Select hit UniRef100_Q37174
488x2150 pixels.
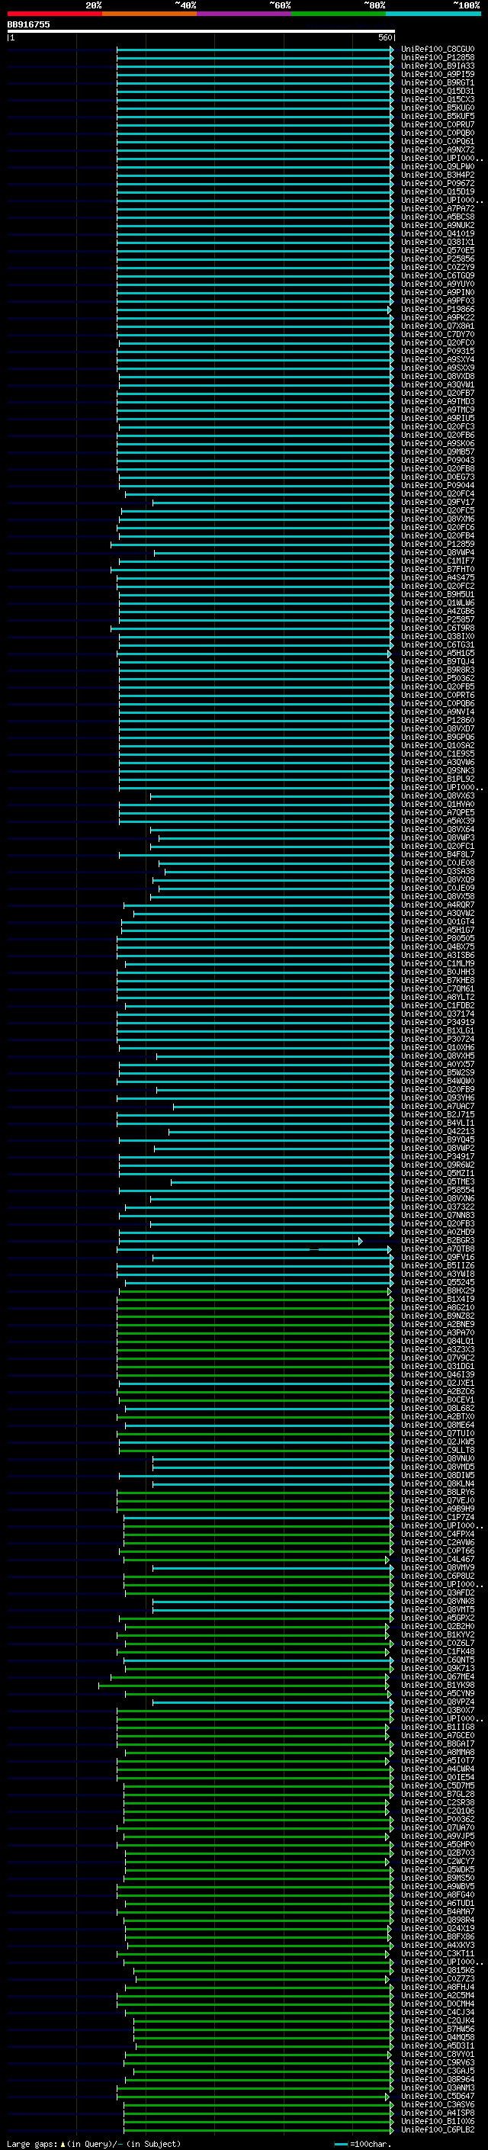pyautogui.click(x=438, y=1014)
